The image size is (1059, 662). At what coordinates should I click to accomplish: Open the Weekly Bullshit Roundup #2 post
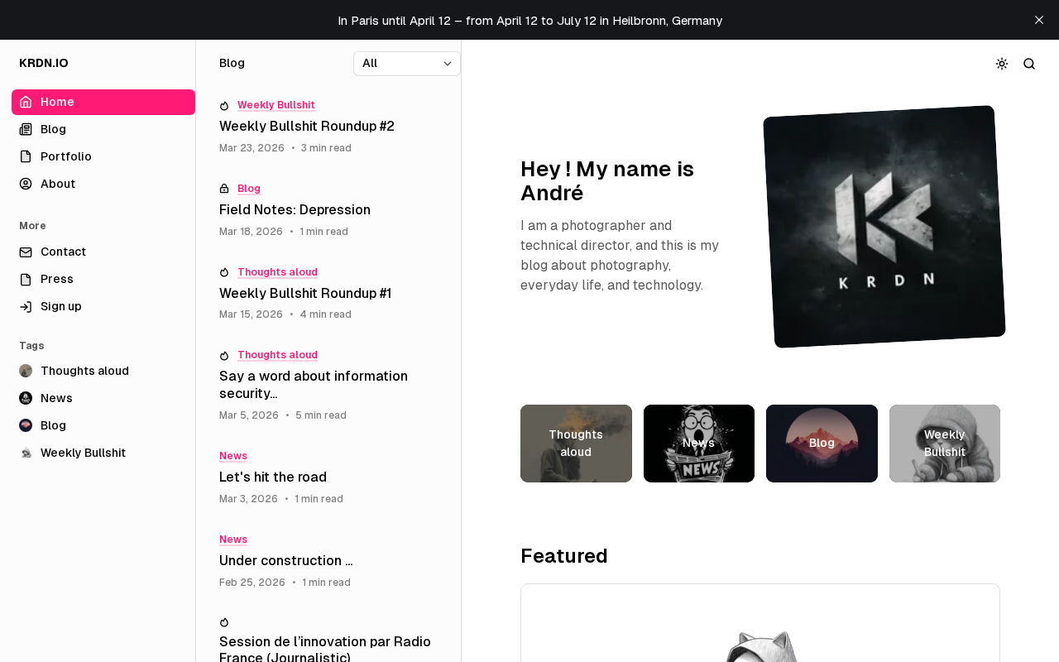307,127
